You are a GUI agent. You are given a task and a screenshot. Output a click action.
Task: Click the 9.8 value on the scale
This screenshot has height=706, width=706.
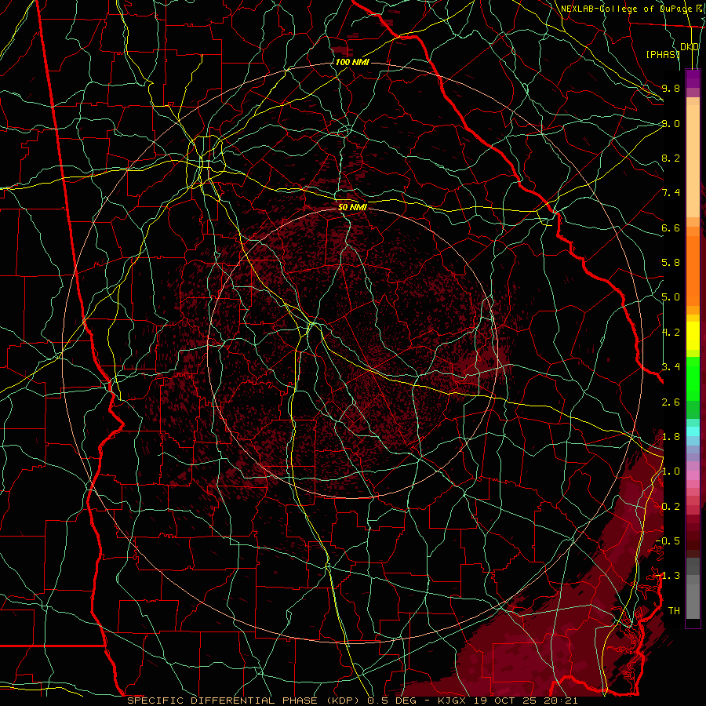pyautogui.click(x=671, y=88)
